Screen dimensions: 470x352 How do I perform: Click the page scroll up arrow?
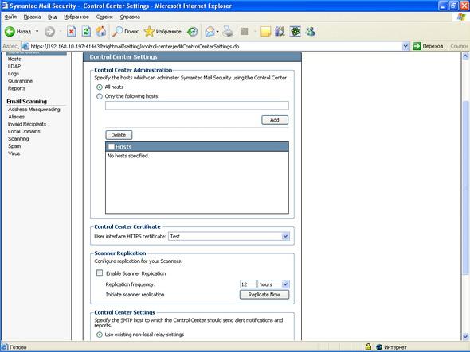coord(465,56)
